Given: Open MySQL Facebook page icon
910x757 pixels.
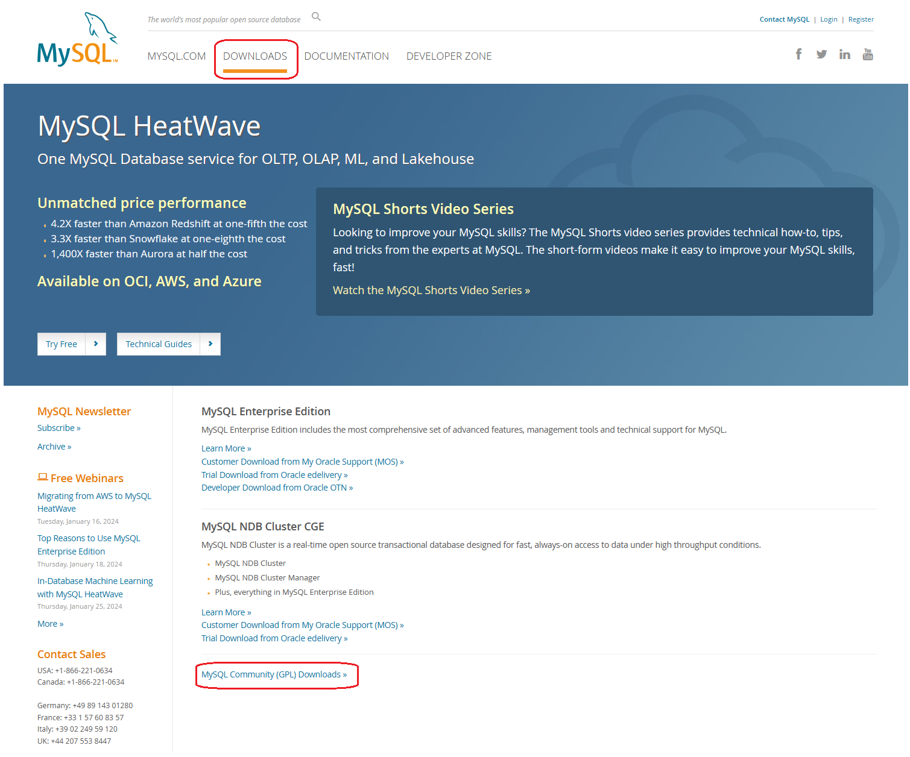Looking at the screenshot, I should (x=798, y=54).
